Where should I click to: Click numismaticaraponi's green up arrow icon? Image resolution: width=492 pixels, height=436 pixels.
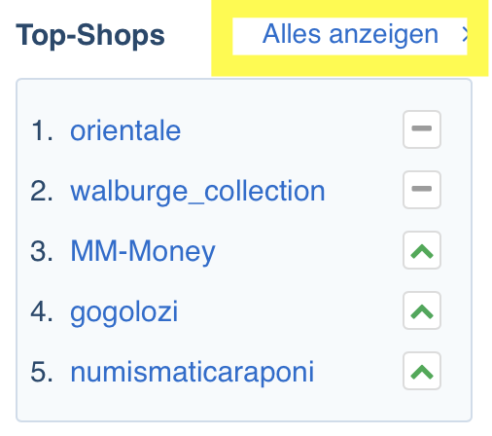tap(422, 371)
